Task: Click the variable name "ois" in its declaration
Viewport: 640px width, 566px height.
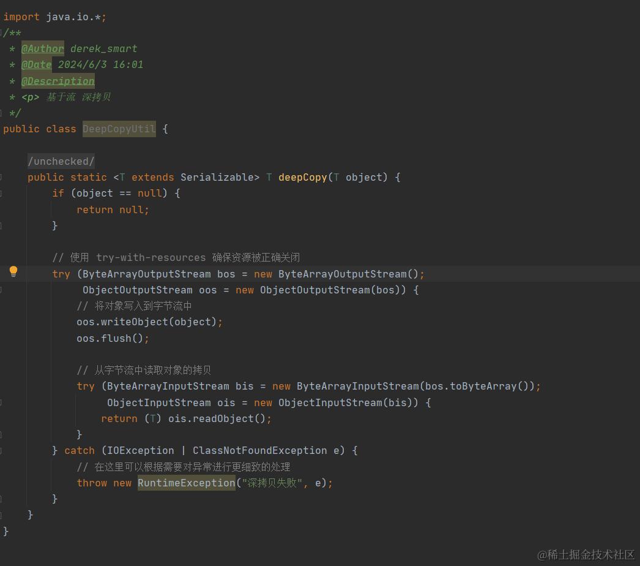Action: coord(226,402)
